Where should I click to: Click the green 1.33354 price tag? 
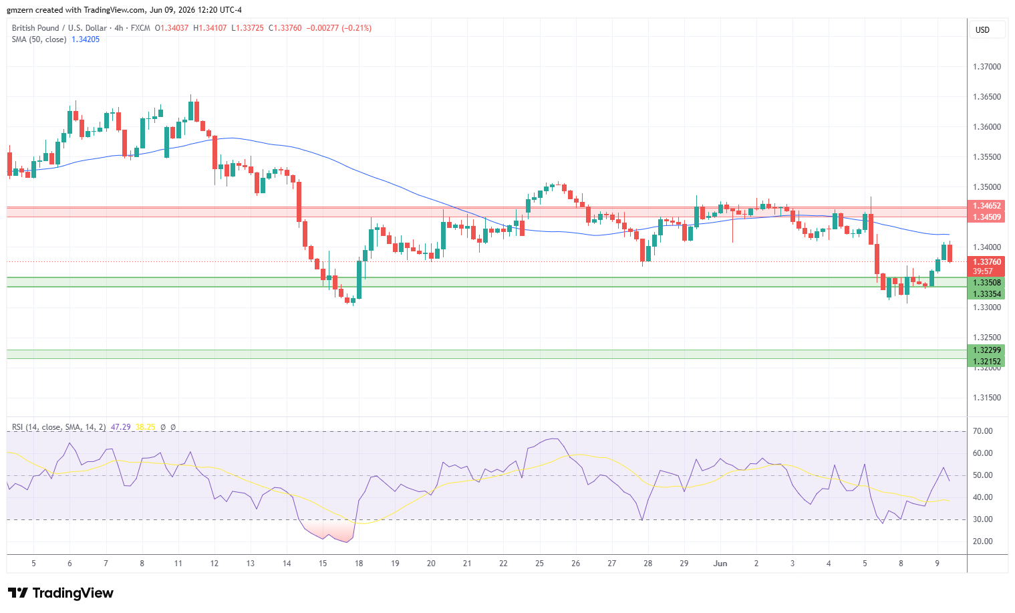click(986, 294)
